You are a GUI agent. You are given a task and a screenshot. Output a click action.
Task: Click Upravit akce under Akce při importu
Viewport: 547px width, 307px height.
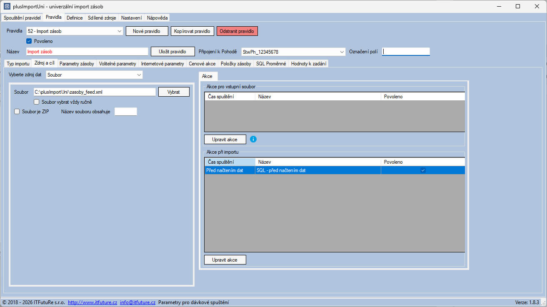(x=225, y=260)
